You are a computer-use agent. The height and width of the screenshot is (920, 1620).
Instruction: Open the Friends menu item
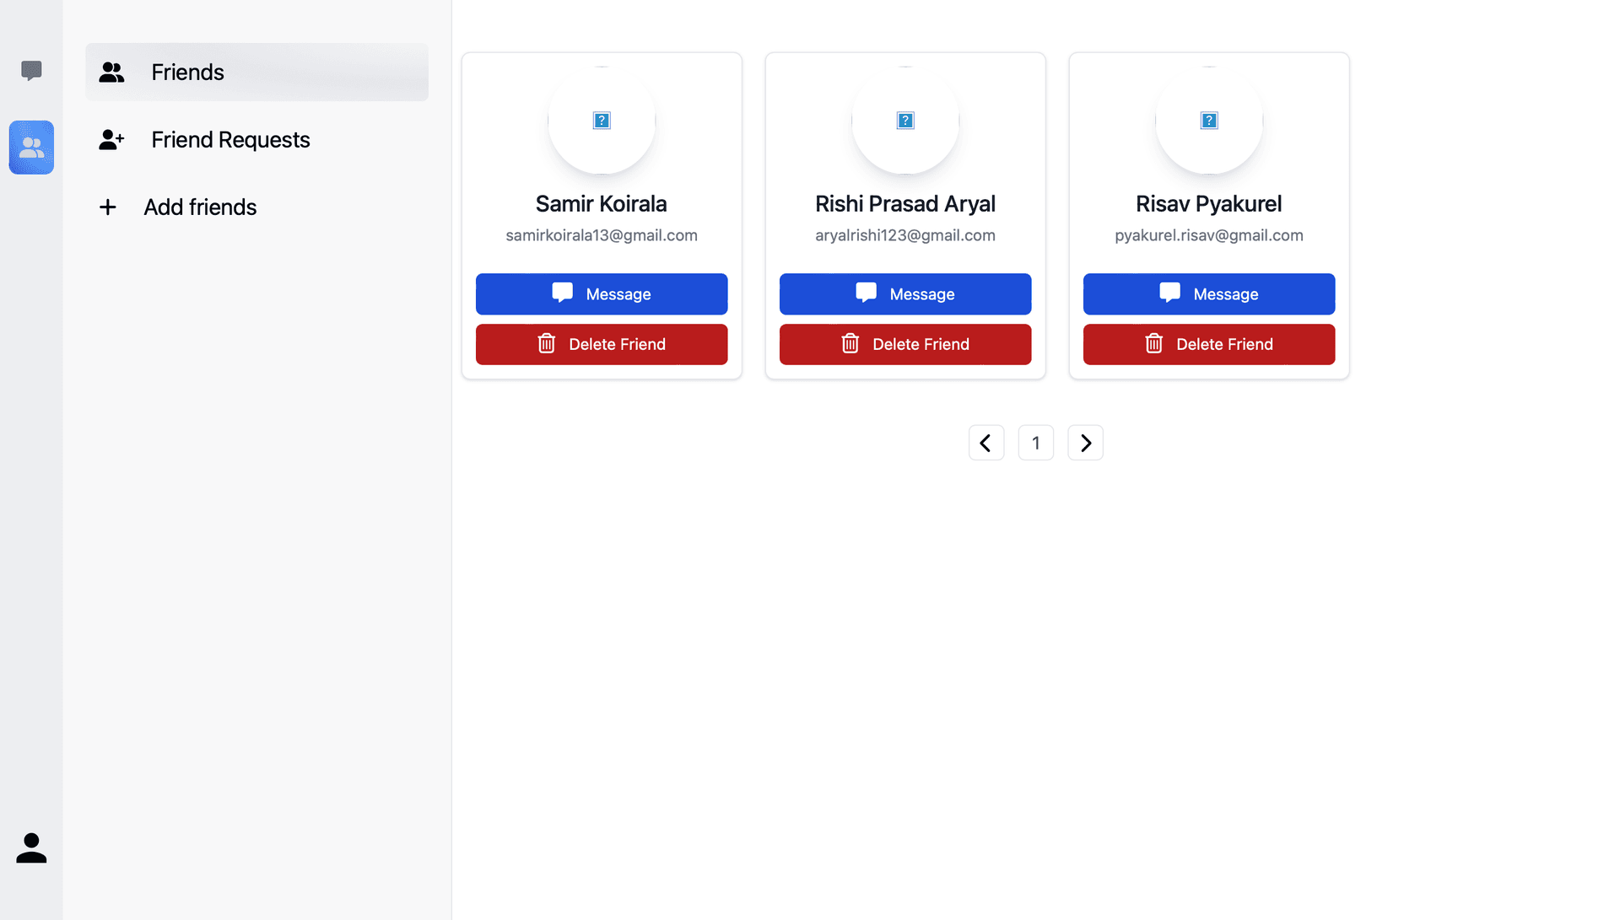click(x=256, y=73)
